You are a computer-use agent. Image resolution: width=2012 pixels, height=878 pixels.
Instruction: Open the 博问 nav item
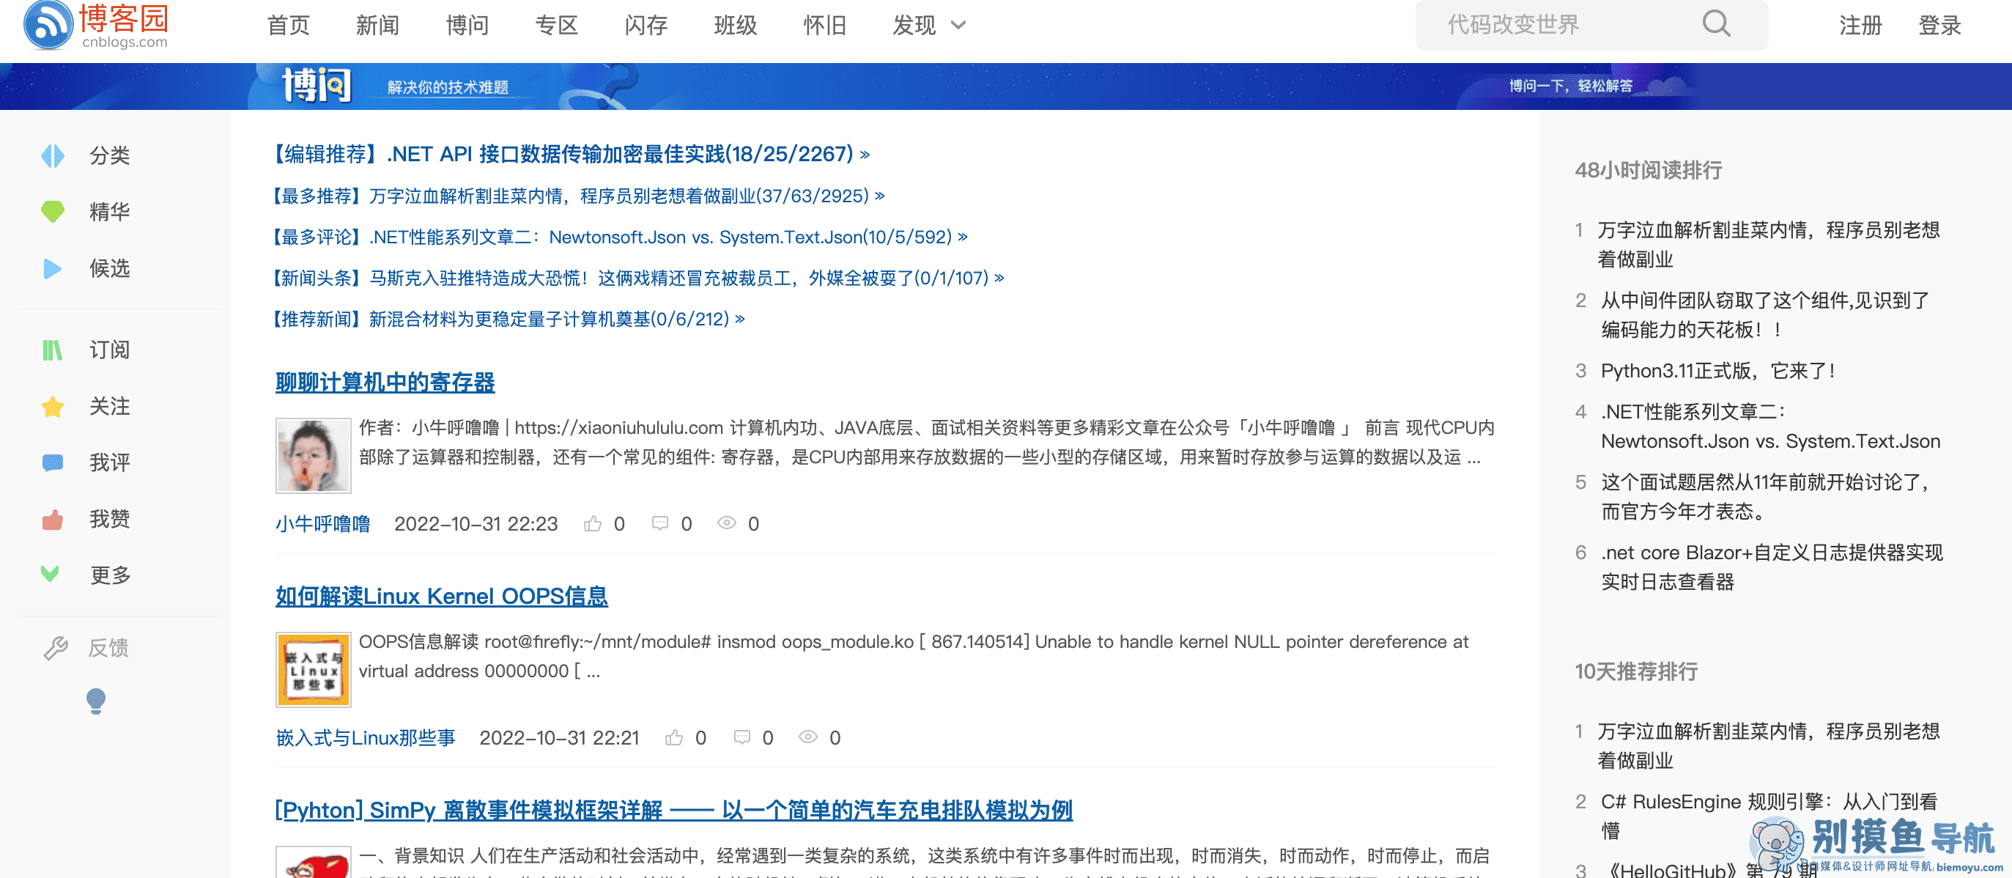point(467,25)
